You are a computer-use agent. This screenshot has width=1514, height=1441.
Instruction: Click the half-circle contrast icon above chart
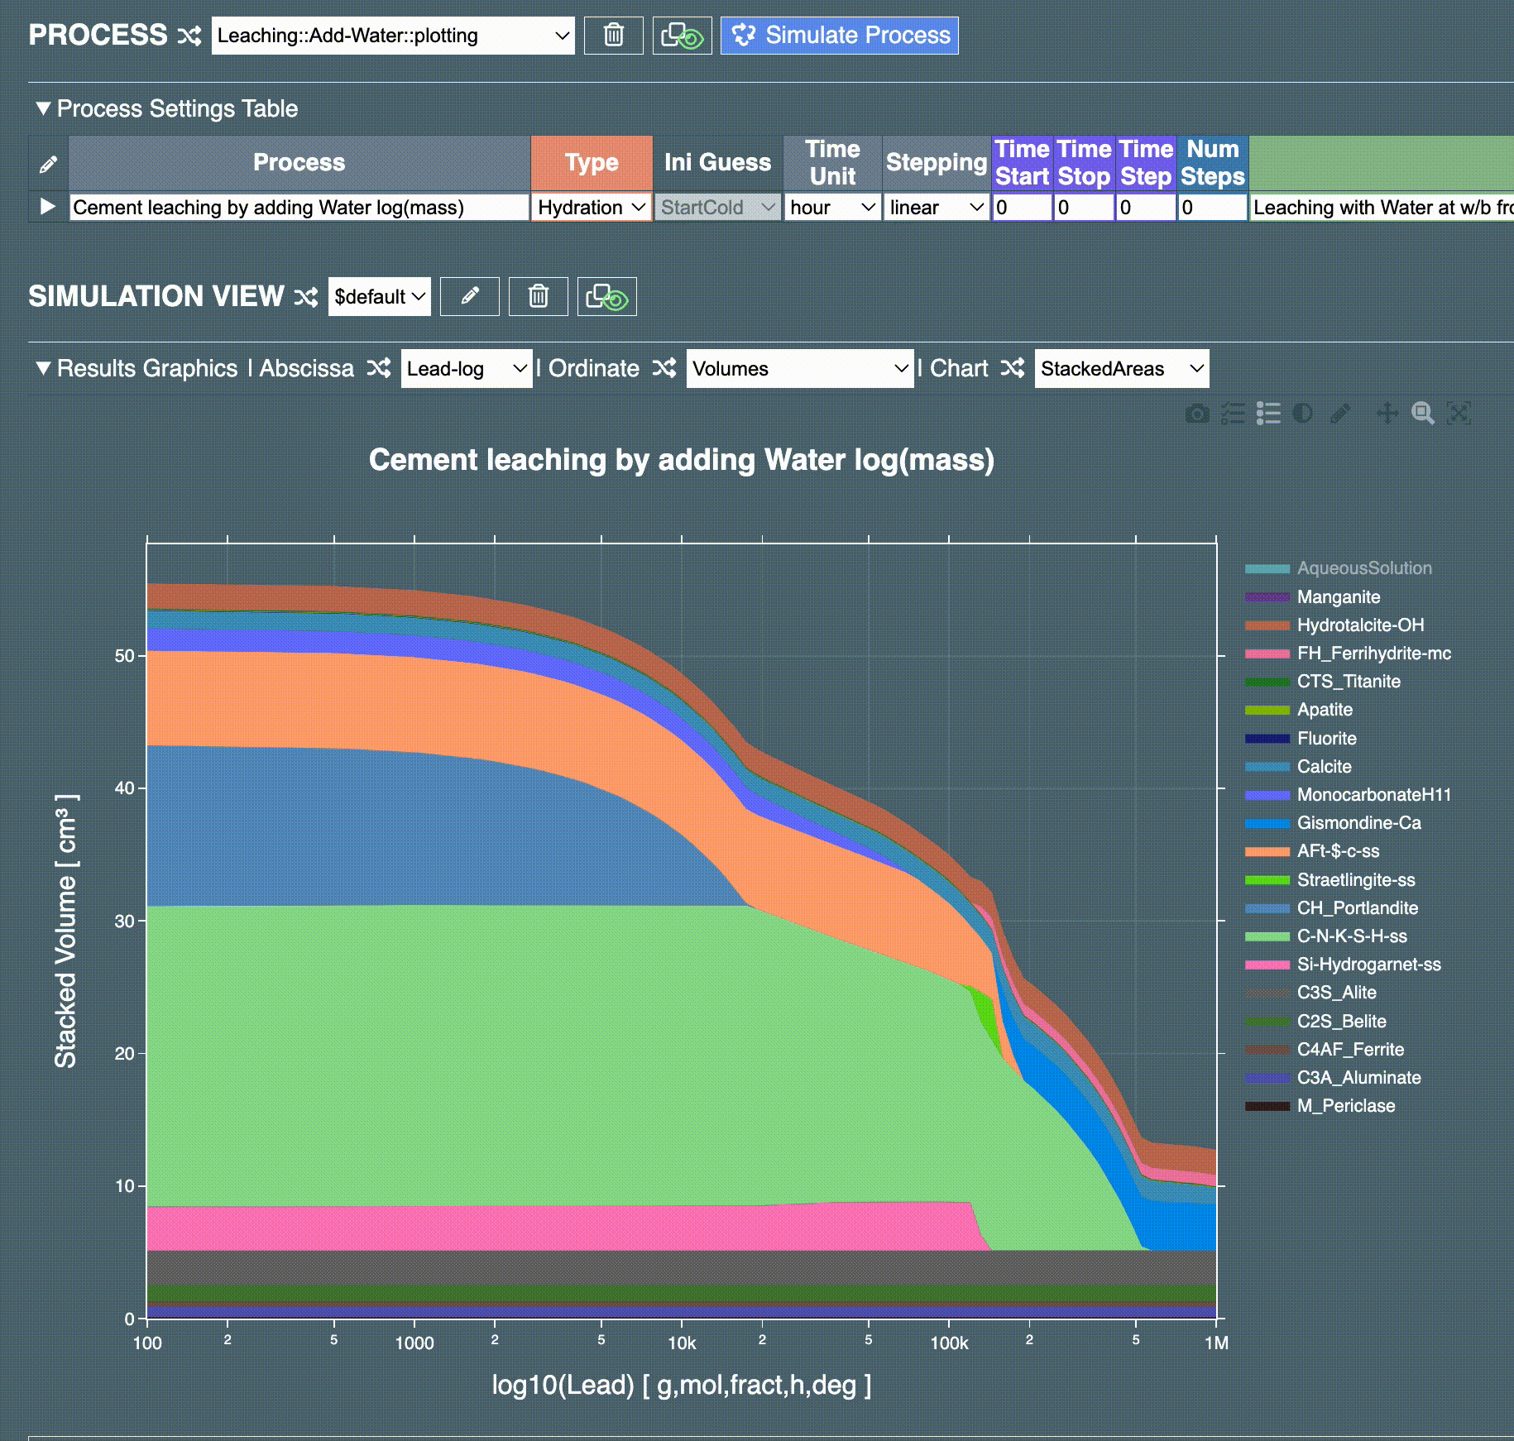pos(1302,414)
